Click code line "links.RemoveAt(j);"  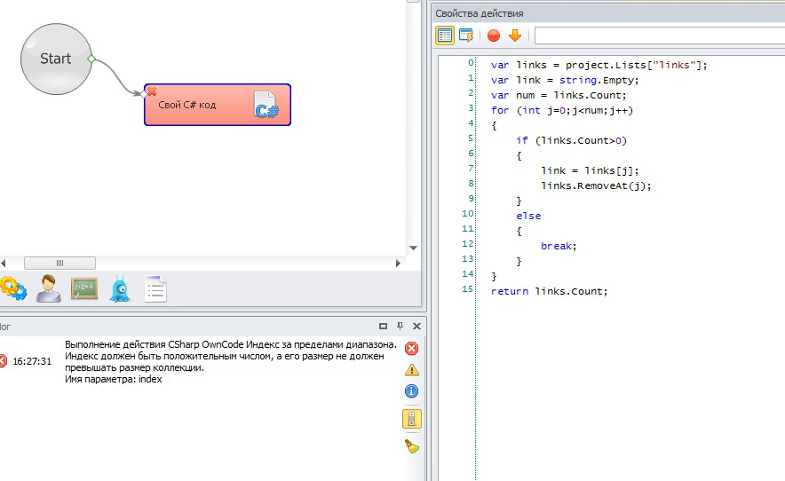596,185
